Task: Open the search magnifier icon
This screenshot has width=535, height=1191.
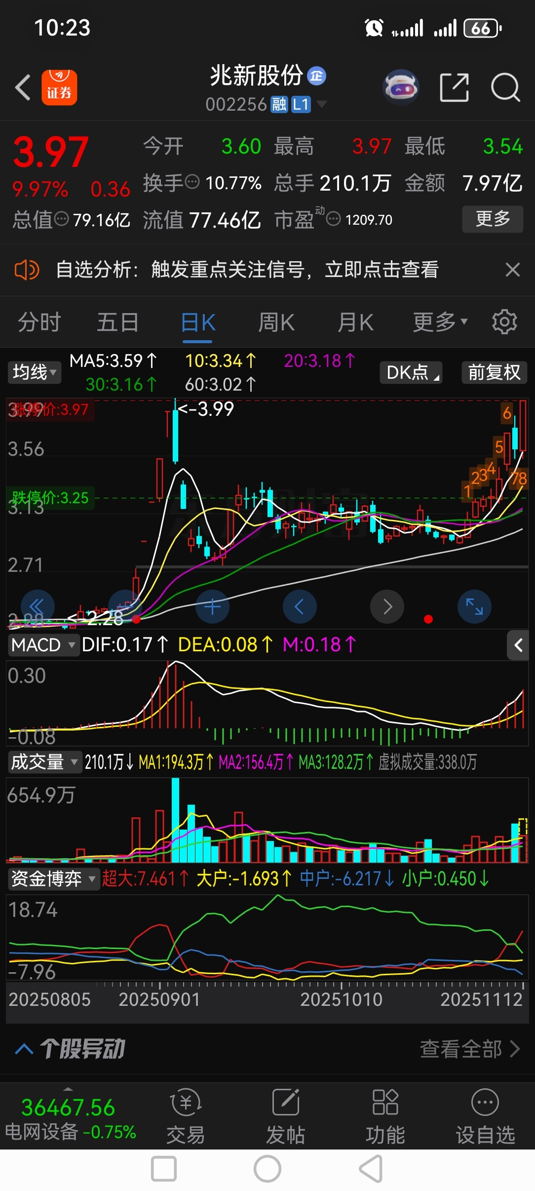Action: tap(505, 87)
